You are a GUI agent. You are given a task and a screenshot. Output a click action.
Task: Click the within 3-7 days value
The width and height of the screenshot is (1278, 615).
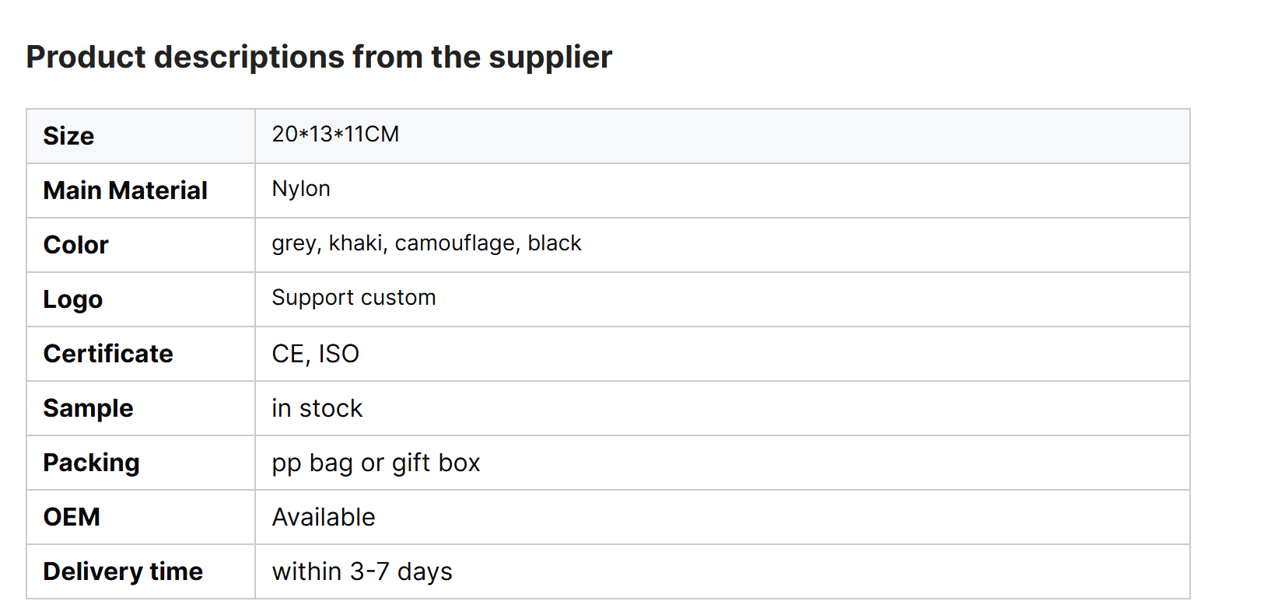362,572
